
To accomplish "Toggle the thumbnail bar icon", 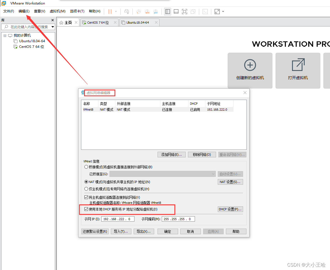I will pyautogui.click(x=176, y=12).
